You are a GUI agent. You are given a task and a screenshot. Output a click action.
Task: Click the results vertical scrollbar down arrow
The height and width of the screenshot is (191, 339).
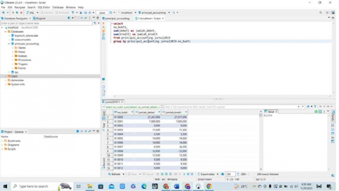[x=261, y=169]
